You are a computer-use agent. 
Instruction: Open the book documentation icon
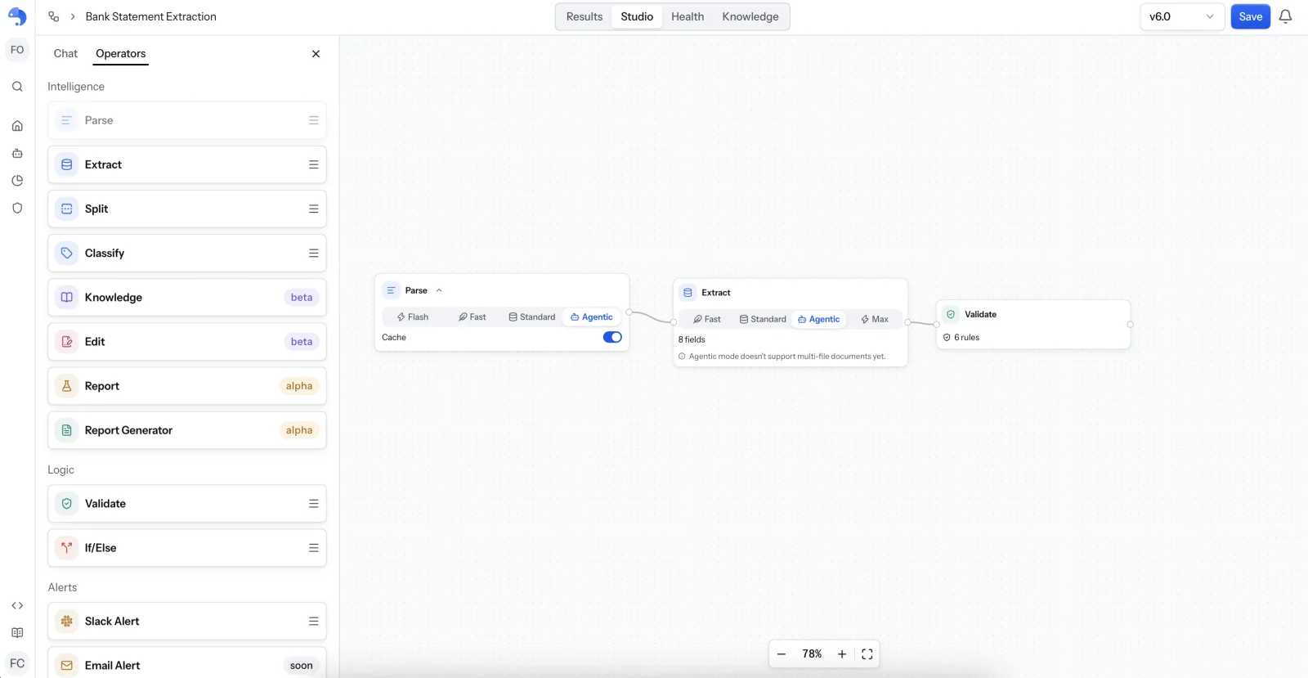pos(17,633)
